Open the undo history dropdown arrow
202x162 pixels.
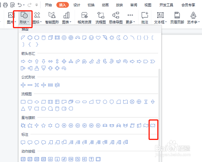pos(24,5)
